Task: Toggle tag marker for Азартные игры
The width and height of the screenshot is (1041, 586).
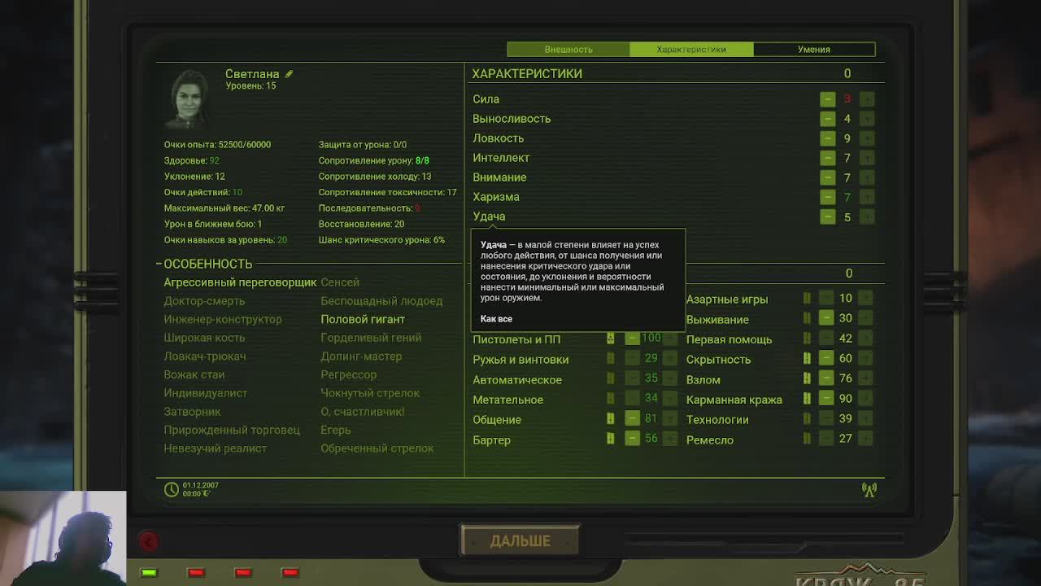Action: [x=807, y=298]
